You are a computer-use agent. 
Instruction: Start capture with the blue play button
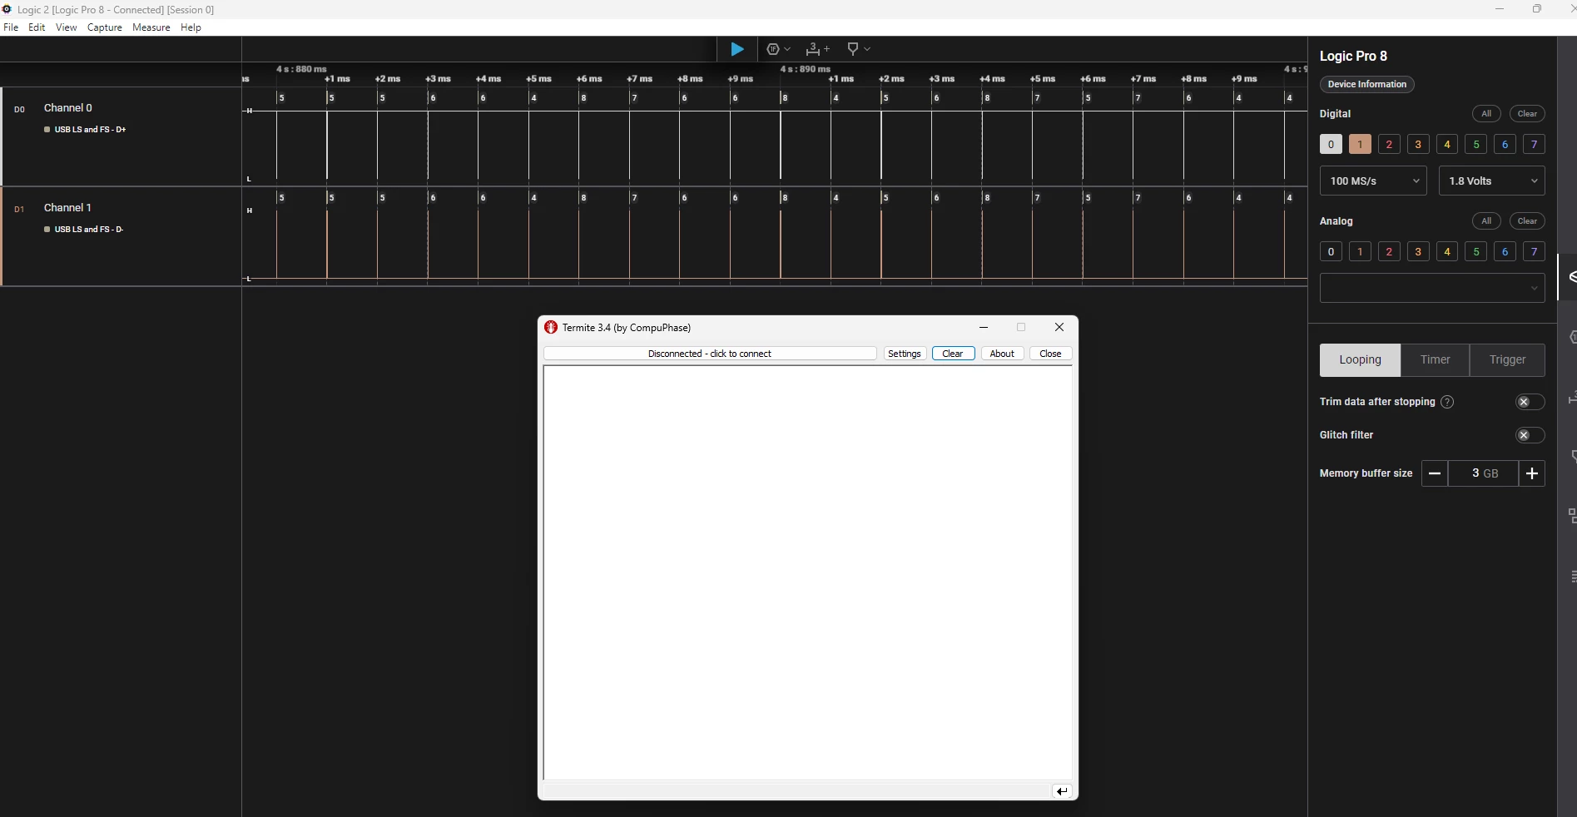(x=736, y=49)
